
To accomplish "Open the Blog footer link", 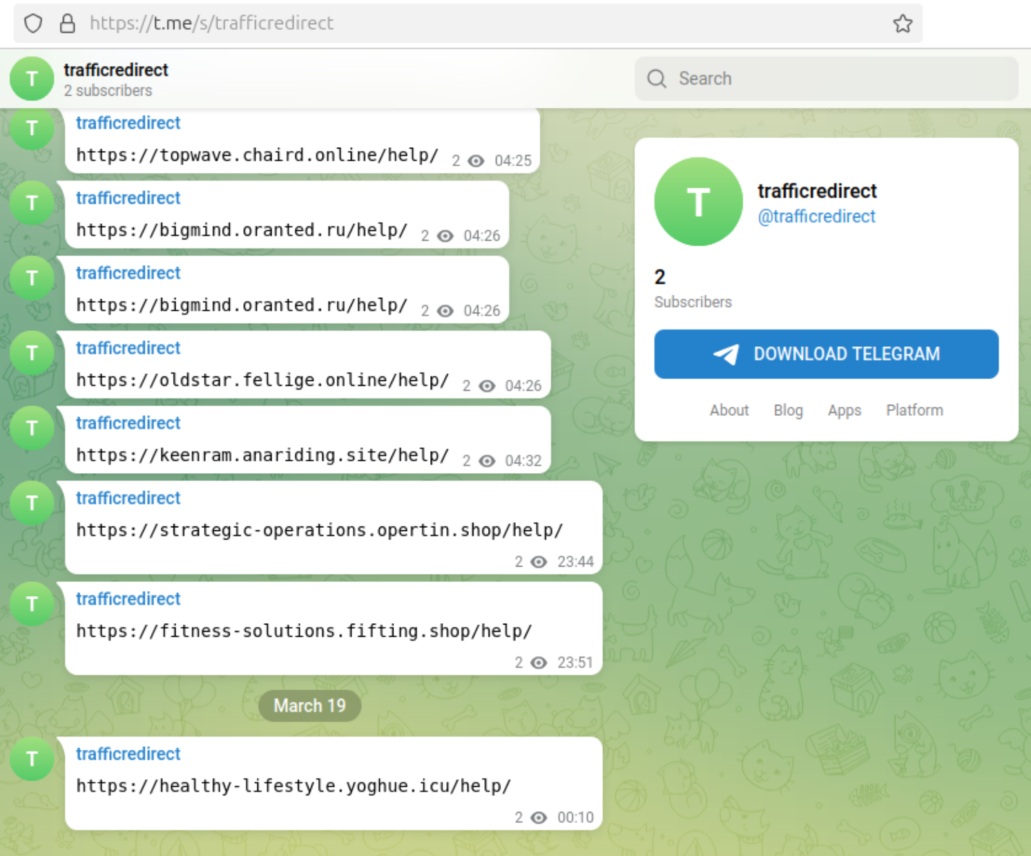I will [x=787, y=410].
